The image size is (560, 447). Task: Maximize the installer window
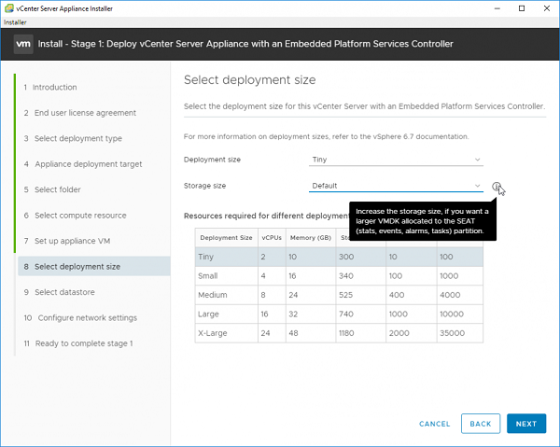point(522,8)
